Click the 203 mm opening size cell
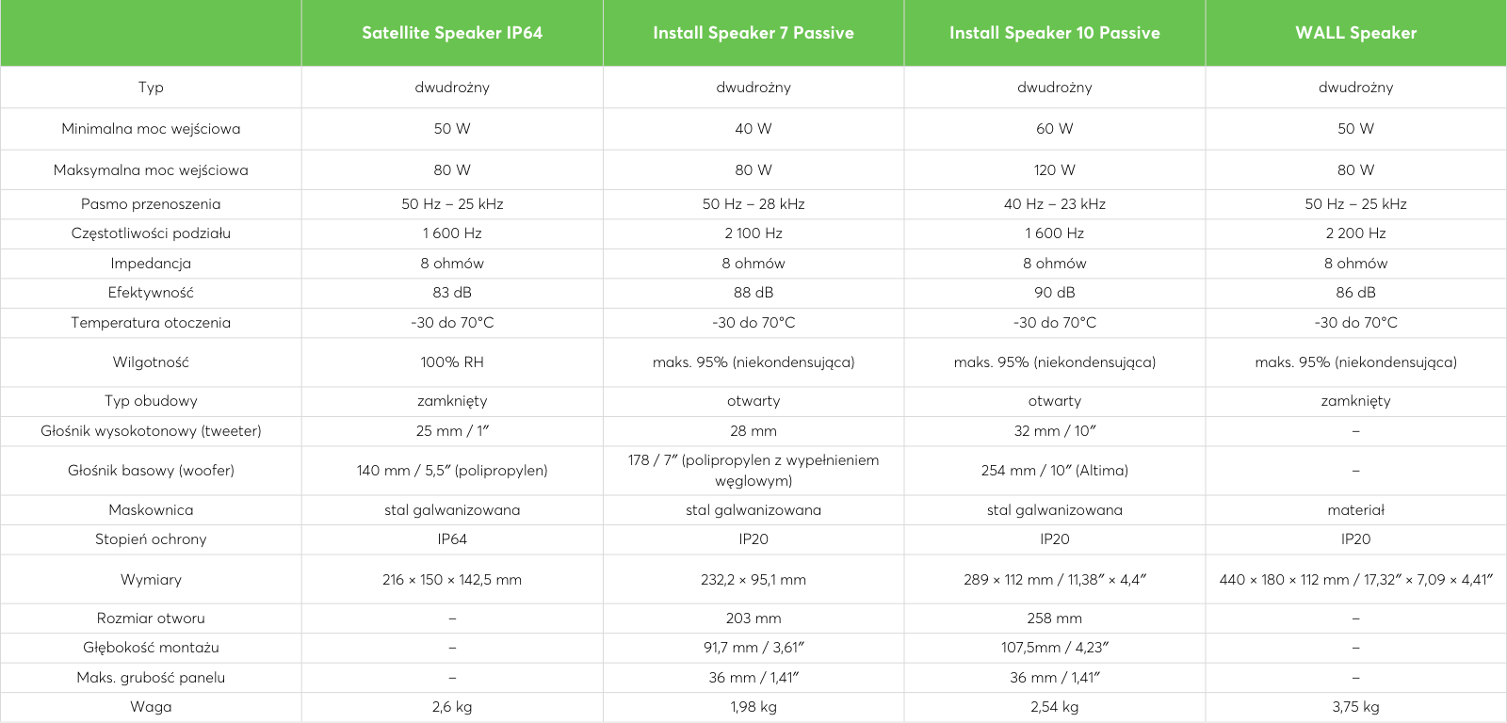 pyautogui.click(x=753, y=619)
